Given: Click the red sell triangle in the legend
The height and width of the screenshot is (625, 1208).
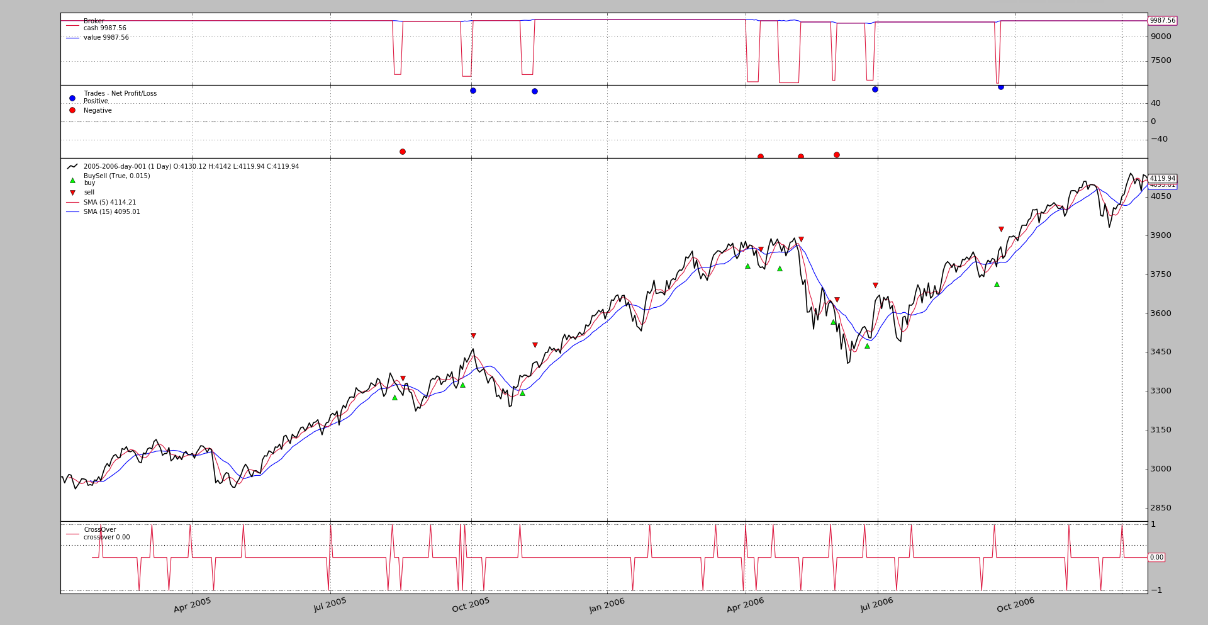Looking at the screenshot, I should (x=72, y=193).
